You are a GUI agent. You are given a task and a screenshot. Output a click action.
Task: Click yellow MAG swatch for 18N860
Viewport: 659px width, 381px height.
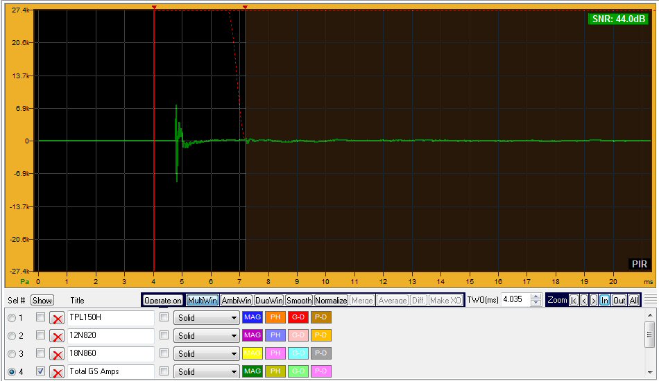(x=253, y=353)
